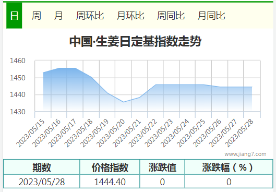Select the 日 daily tab
The image size is (276, 192).
[x=14, y=16]
